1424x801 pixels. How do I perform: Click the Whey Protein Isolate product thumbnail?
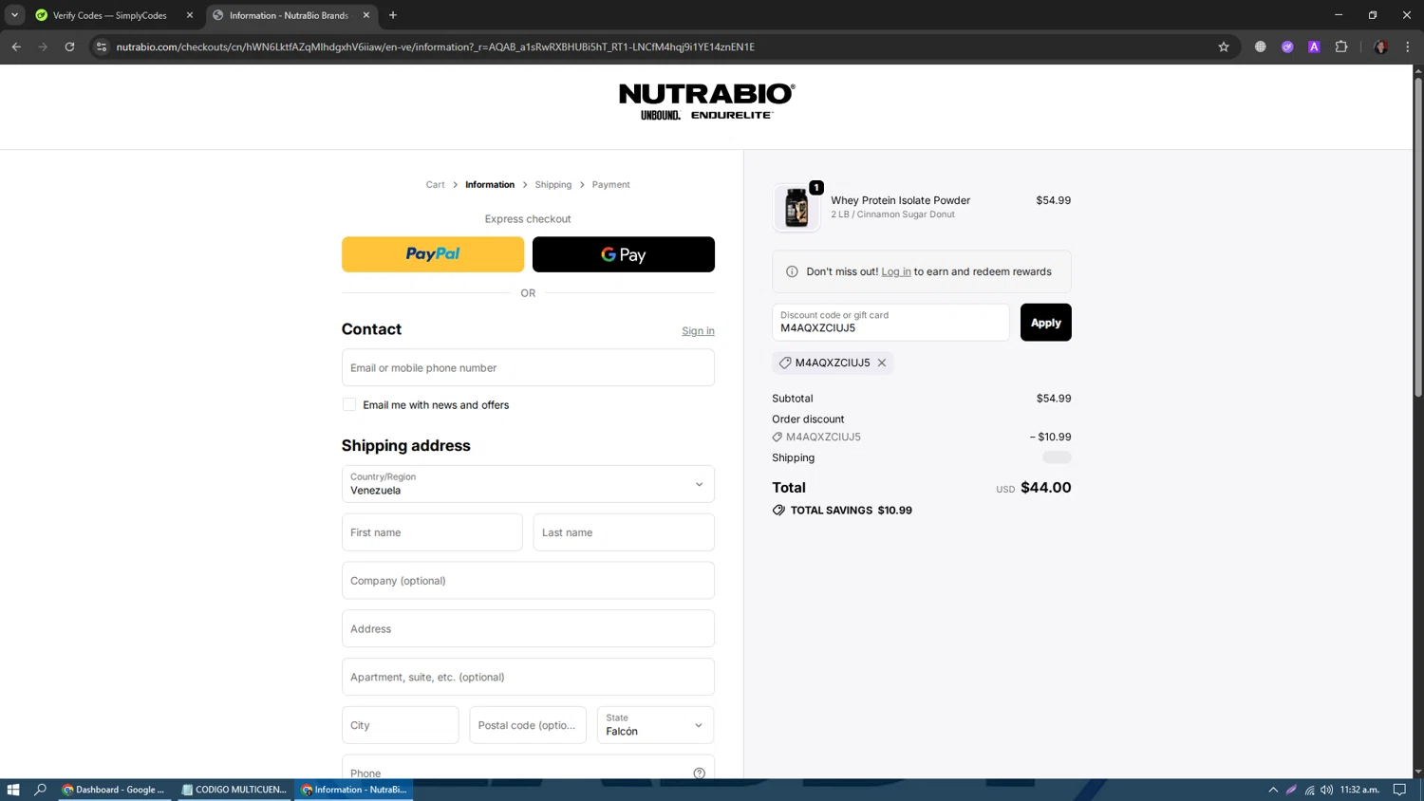click(796, 207)
